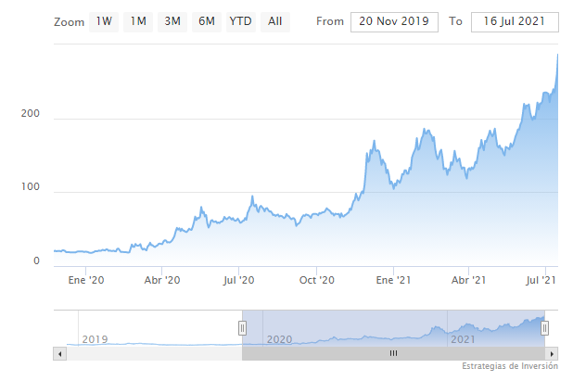Switch zoom to YTD

coord(240,21)
